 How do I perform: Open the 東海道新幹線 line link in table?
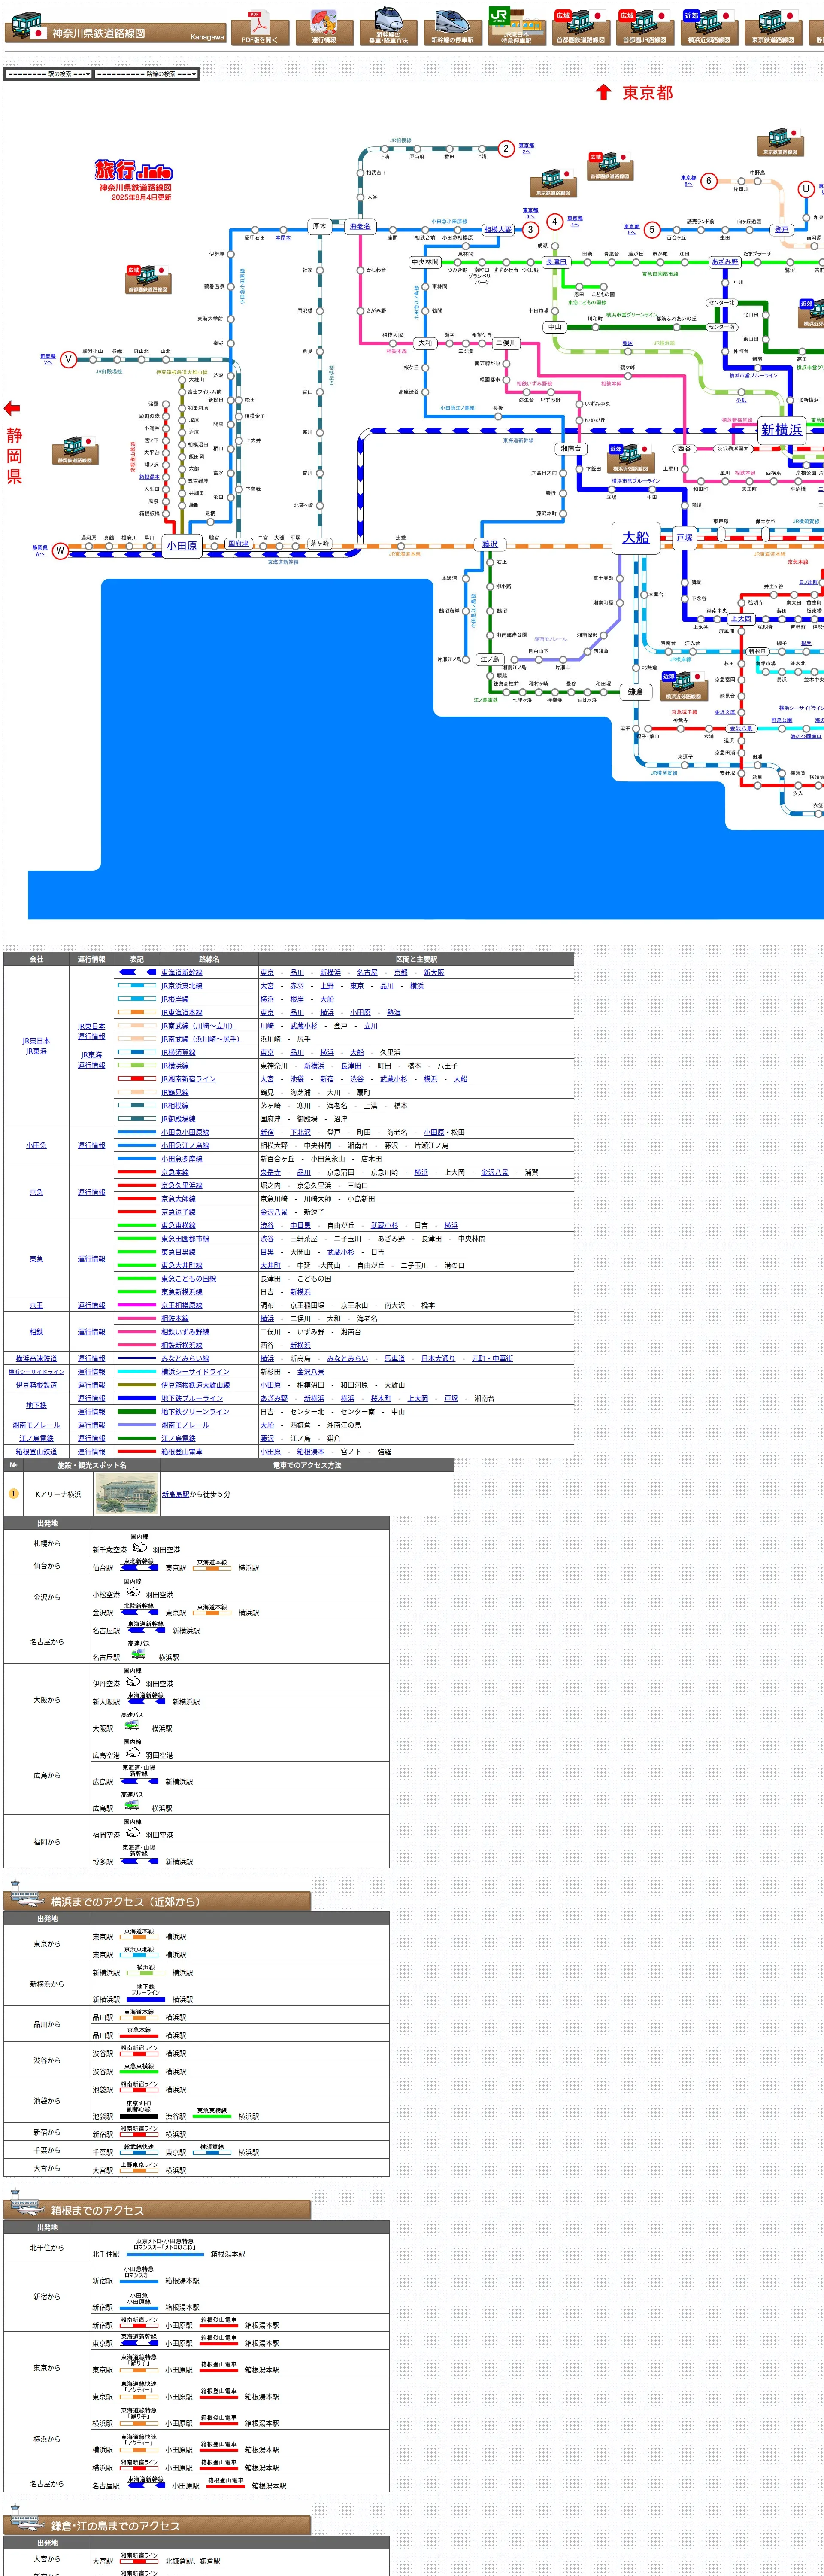182,972
